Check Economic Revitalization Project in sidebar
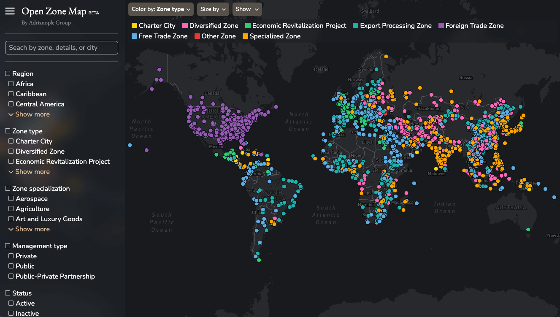Image resolution: width=560 pixels, height=317 pixels. (x=11, y=162)
